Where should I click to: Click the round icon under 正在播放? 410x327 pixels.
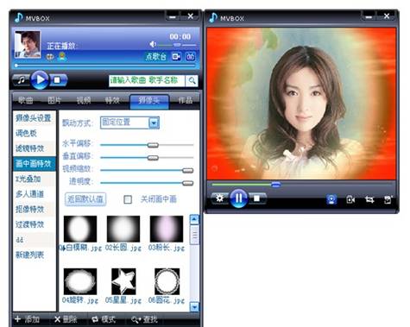(50, 57)
